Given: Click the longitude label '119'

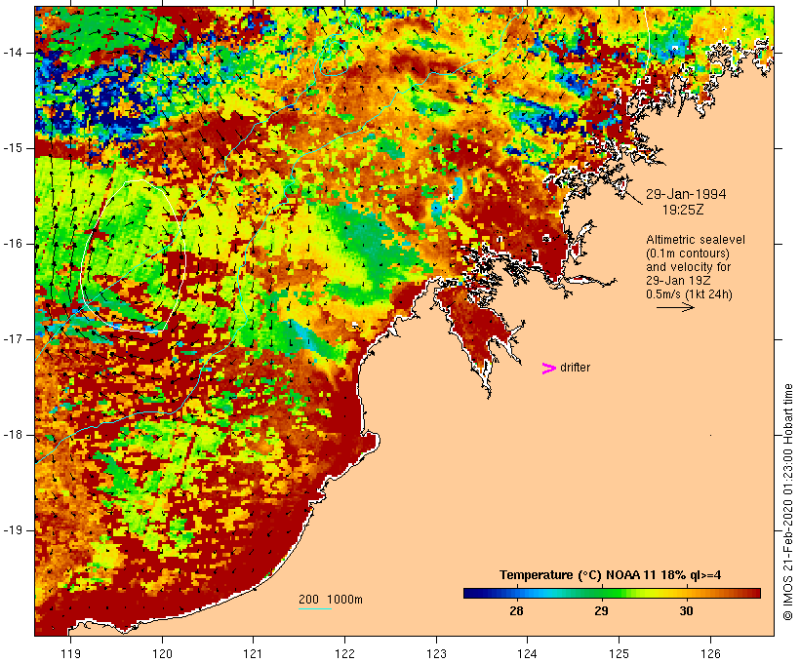Looking at the screenshot, I should click(70, 653).
